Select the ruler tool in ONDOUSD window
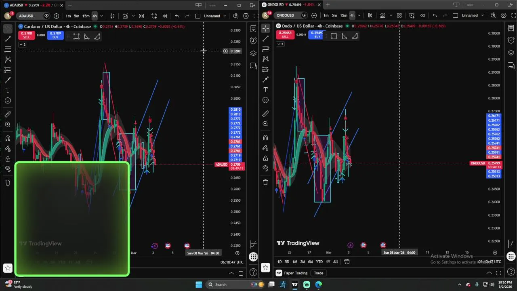517x291 pixels. click(x=265, y=114)
